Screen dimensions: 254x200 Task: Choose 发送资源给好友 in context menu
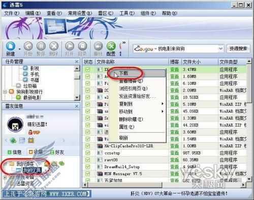(137, 96)
